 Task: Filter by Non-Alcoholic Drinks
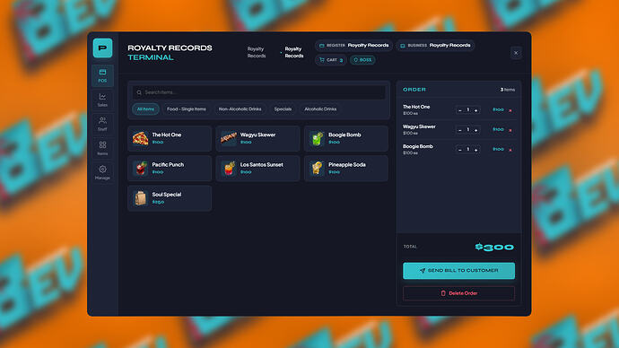point(240,109)
